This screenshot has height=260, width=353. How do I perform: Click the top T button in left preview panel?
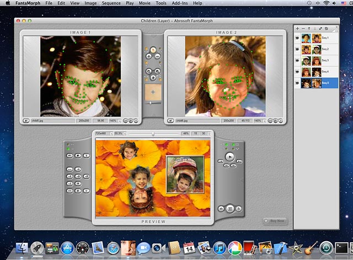87,156
